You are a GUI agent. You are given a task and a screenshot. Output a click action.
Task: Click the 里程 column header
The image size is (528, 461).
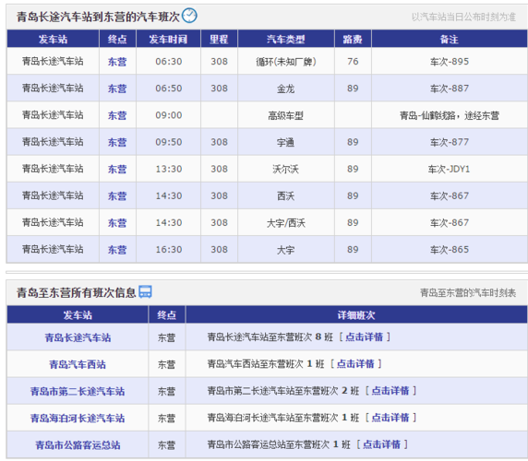click(x=219, y=39)
